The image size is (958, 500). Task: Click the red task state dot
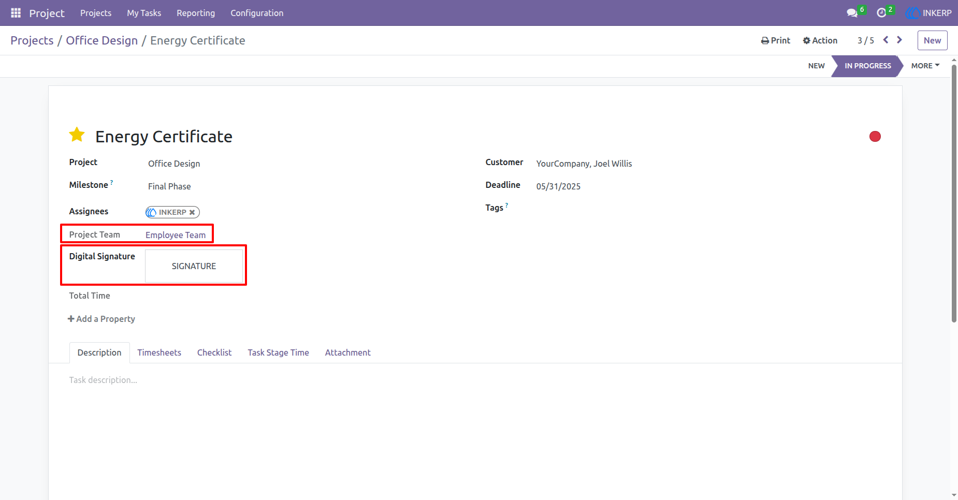(875, 136)
